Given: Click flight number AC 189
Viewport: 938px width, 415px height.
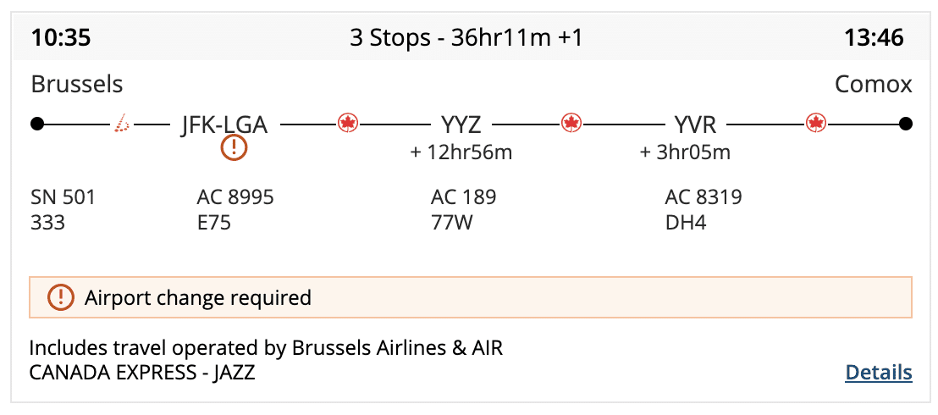Looking at the screenshot, I should click(x=463, y=197).
